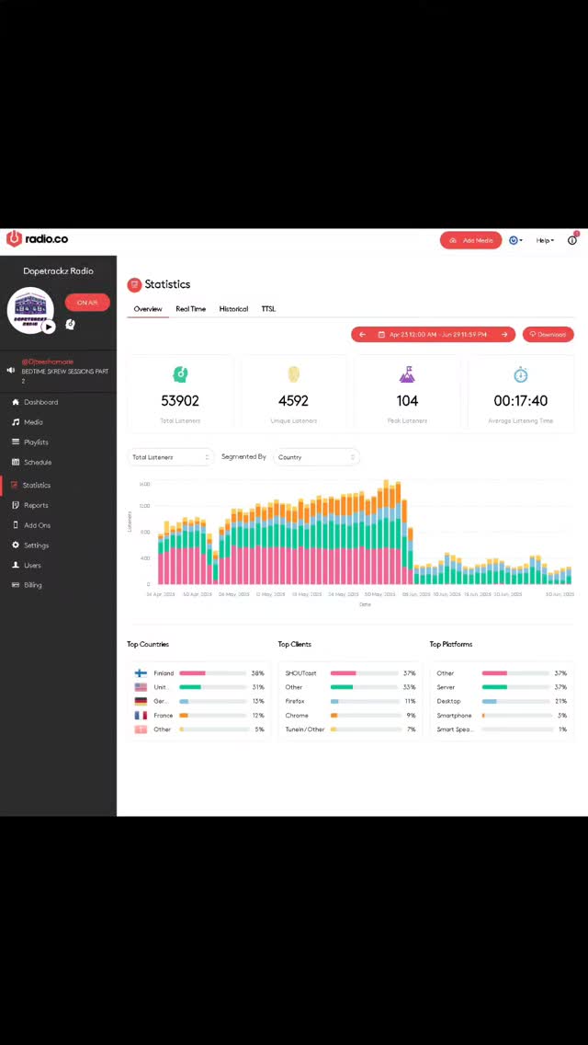Image resolution: width=588 pixels, height=1045 pixels.
Task: Click the Download button
Action: [548, 335]
